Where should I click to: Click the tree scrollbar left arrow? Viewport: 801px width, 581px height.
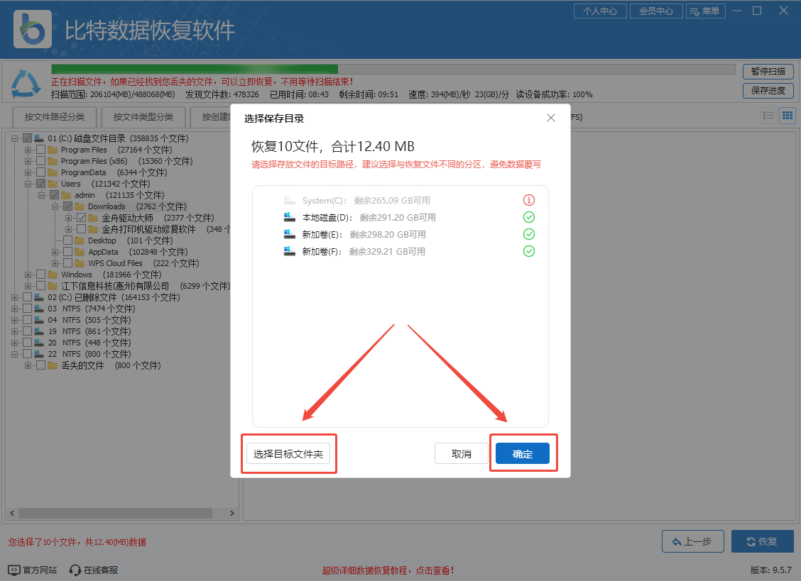pyautogui.click(x=12, y=513)
